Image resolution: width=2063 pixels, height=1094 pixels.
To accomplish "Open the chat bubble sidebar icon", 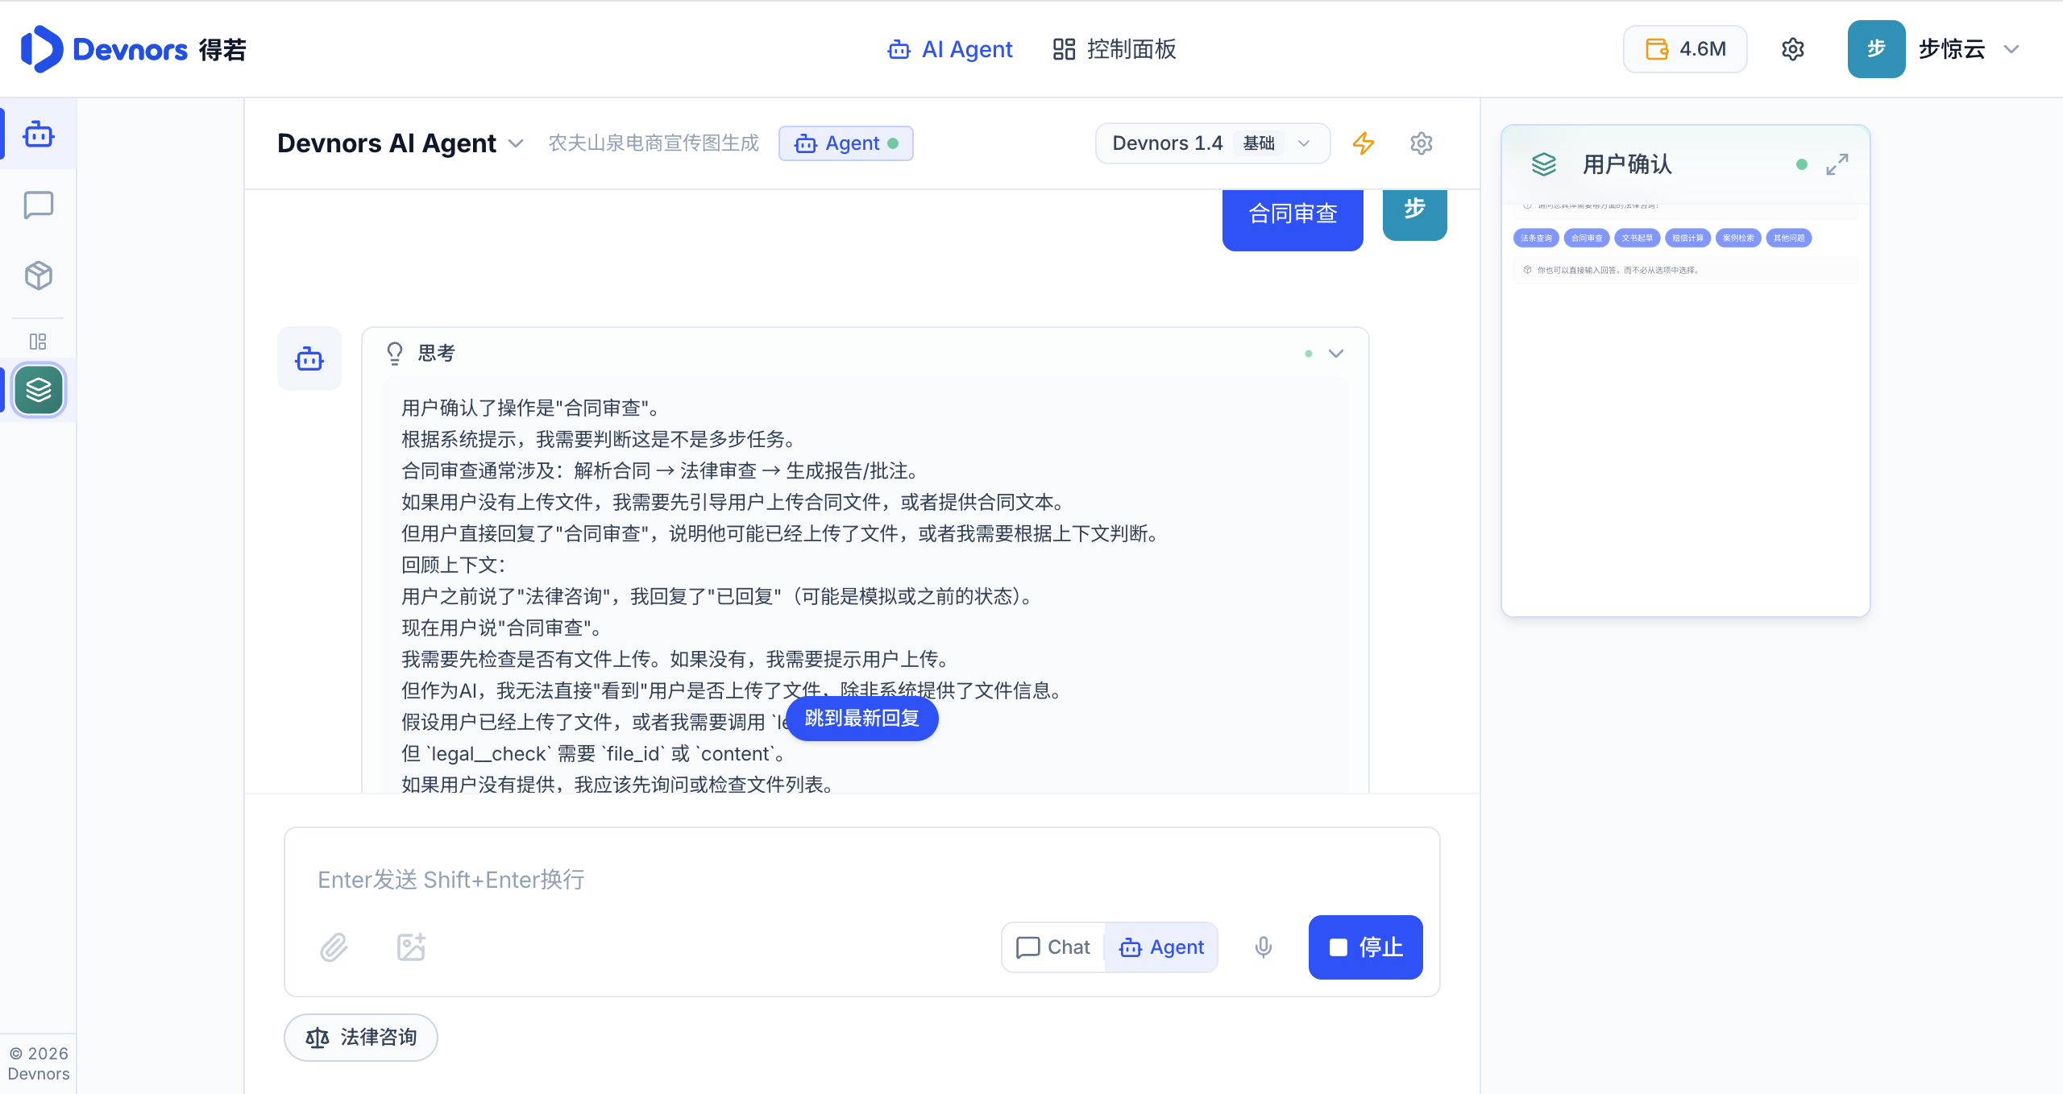I will point(39,205).
